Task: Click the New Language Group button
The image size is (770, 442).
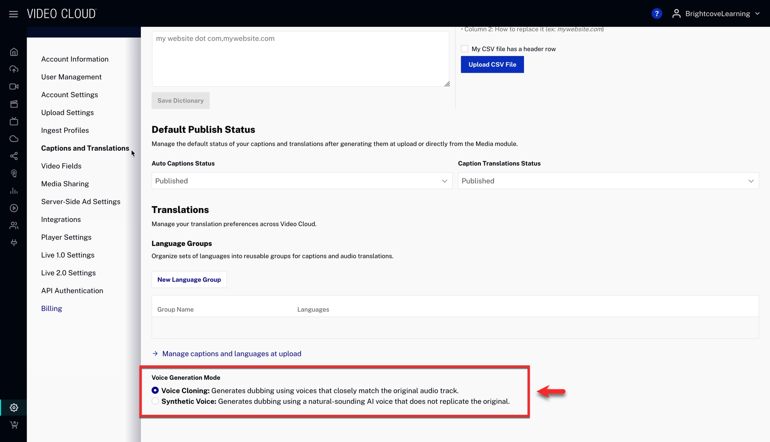Action: 189,280
